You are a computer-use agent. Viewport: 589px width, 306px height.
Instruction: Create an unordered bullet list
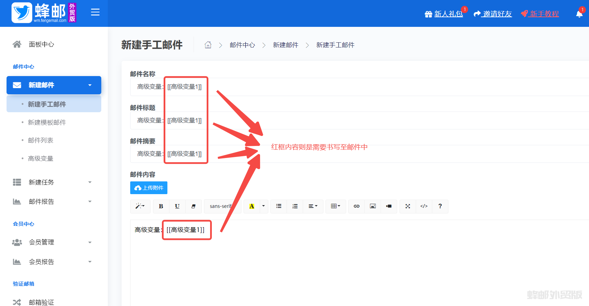tap(279, 206)
